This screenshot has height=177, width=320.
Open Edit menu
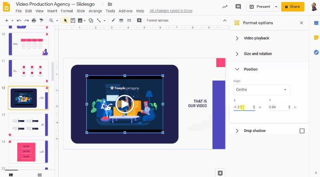28,11
